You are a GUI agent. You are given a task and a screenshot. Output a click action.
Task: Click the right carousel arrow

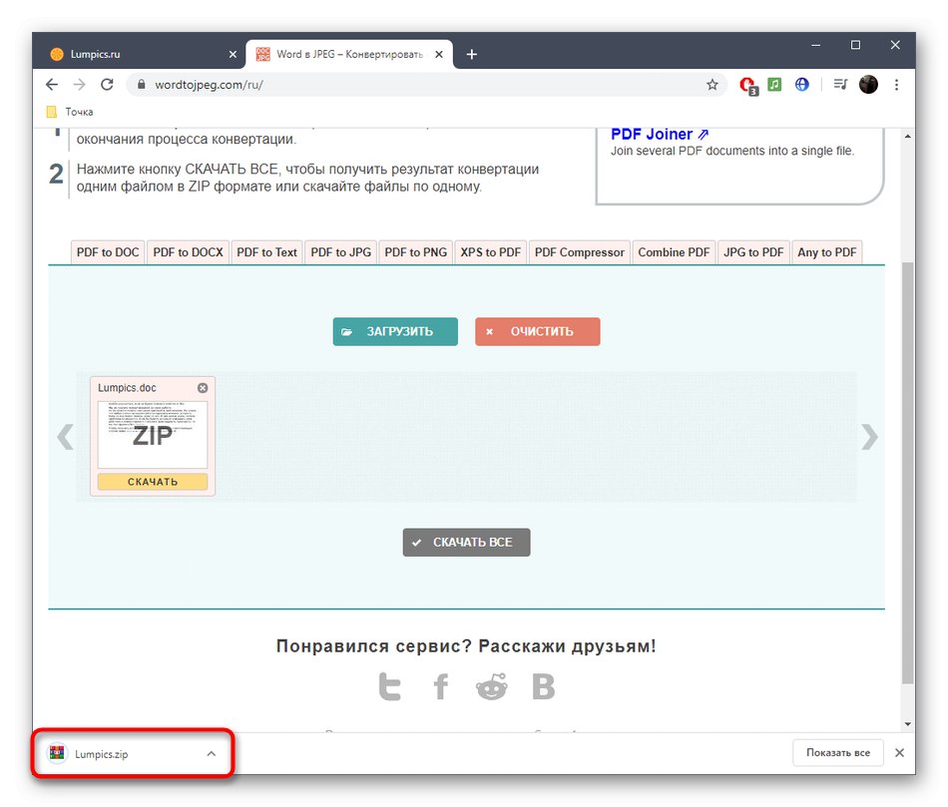869,437
